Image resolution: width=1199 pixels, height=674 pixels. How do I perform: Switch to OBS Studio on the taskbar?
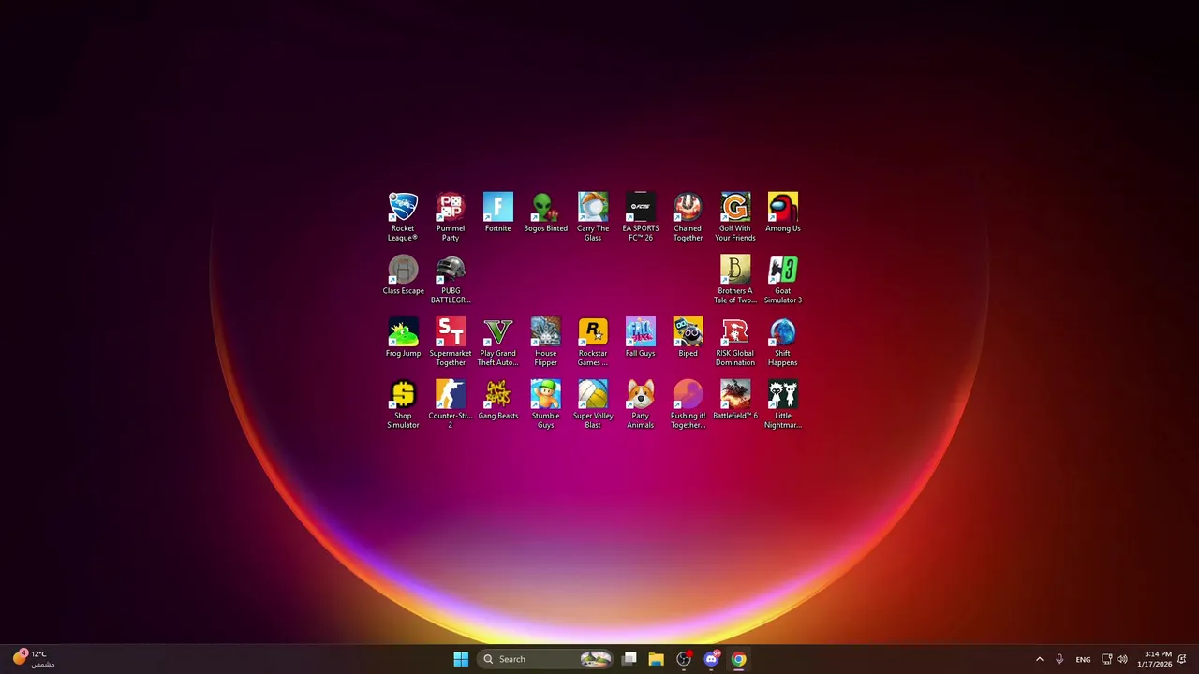(x=684, y=659)
